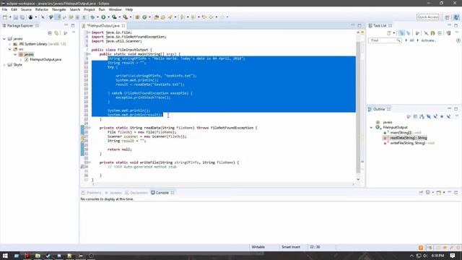The image size is (462, 260).
Task: Switch to the Declaration tab
Action: click(136, 193)
